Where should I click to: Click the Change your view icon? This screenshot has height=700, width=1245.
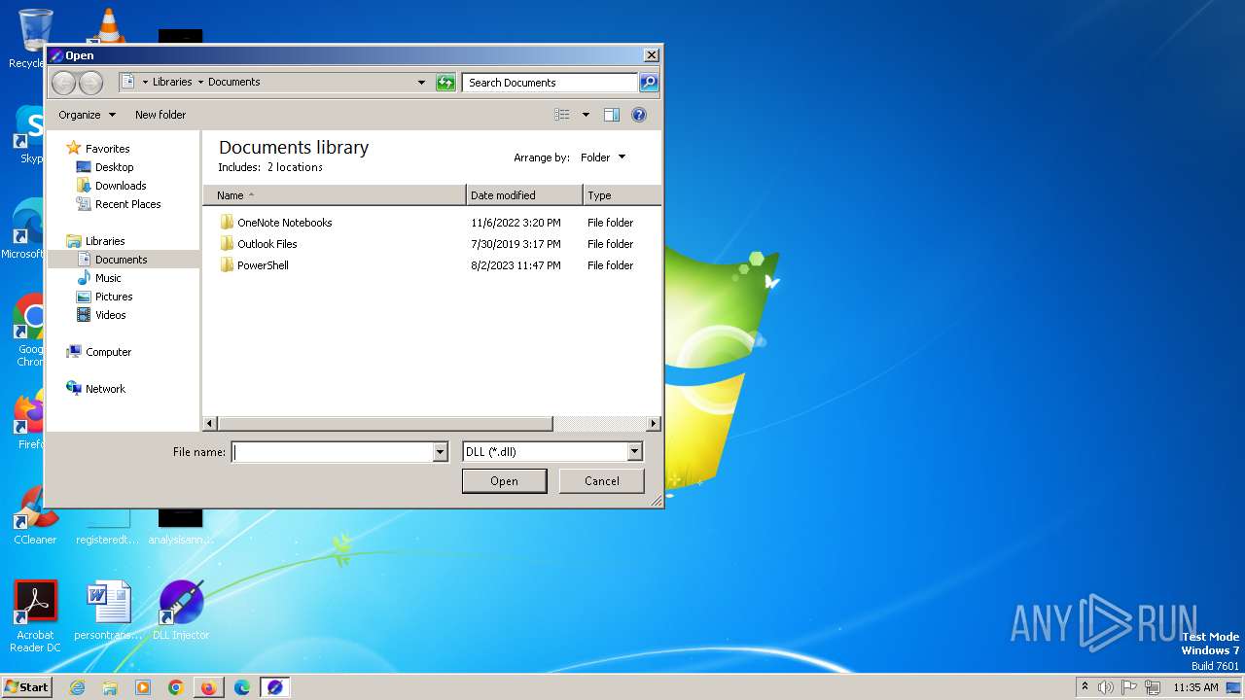[x=562, y=115]
